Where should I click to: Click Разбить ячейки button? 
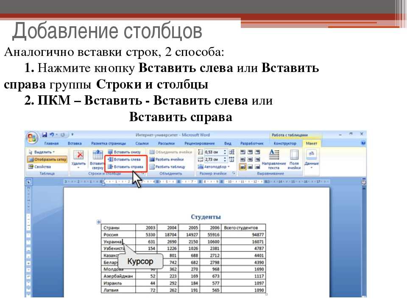point(167,159)
